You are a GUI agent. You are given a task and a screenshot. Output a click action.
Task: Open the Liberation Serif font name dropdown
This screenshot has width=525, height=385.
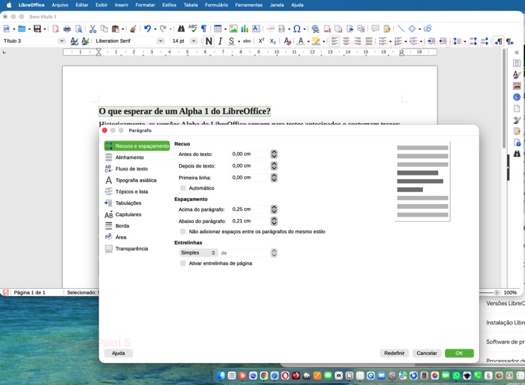(x=160, y=41)
